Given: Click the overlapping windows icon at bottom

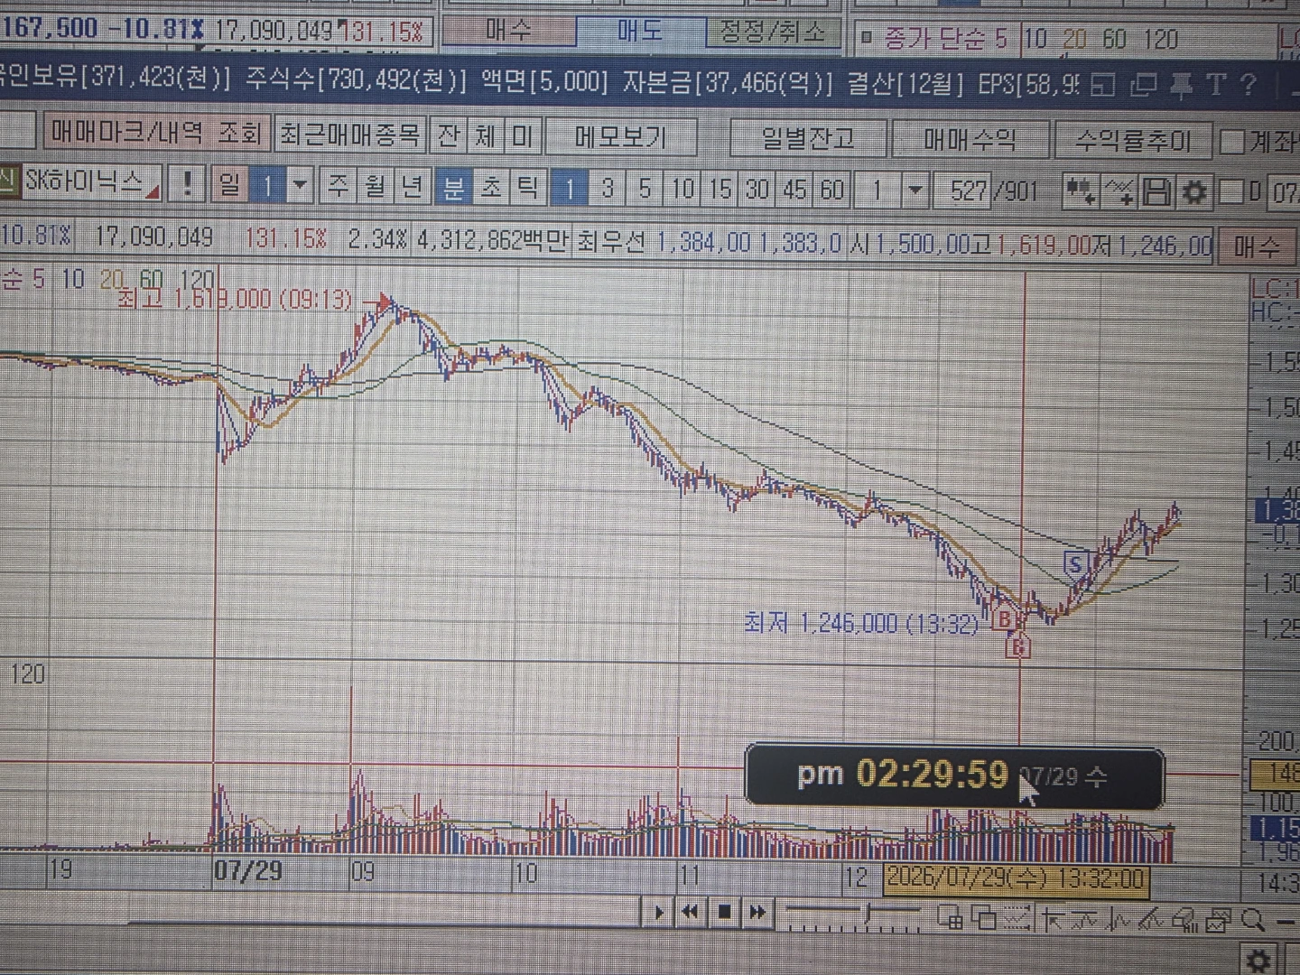Looking at the screenshot, I should coord(983,919).
